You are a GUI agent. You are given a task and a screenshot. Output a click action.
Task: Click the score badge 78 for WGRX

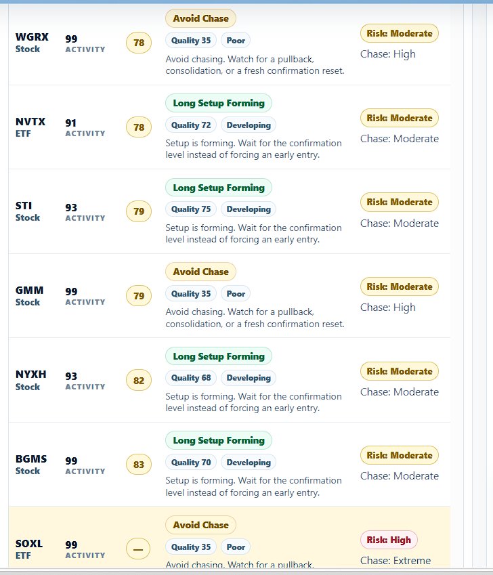[x=139, y=43]
